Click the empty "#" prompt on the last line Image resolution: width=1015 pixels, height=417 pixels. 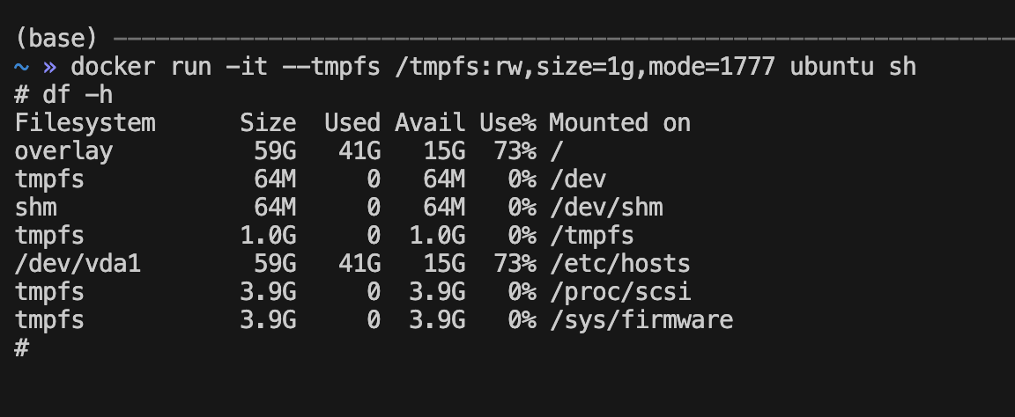22,347
